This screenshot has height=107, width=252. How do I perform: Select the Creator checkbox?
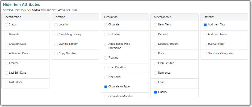(x=6, y=63)
